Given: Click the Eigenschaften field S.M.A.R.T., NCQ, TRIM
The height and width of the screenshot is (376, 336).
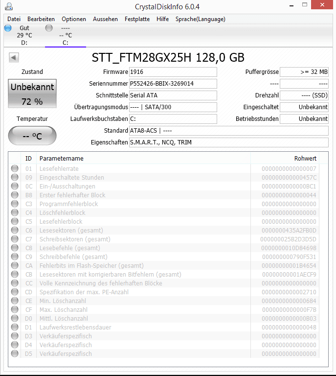Looking at the screenshot, I should click(x=229, y=142).
